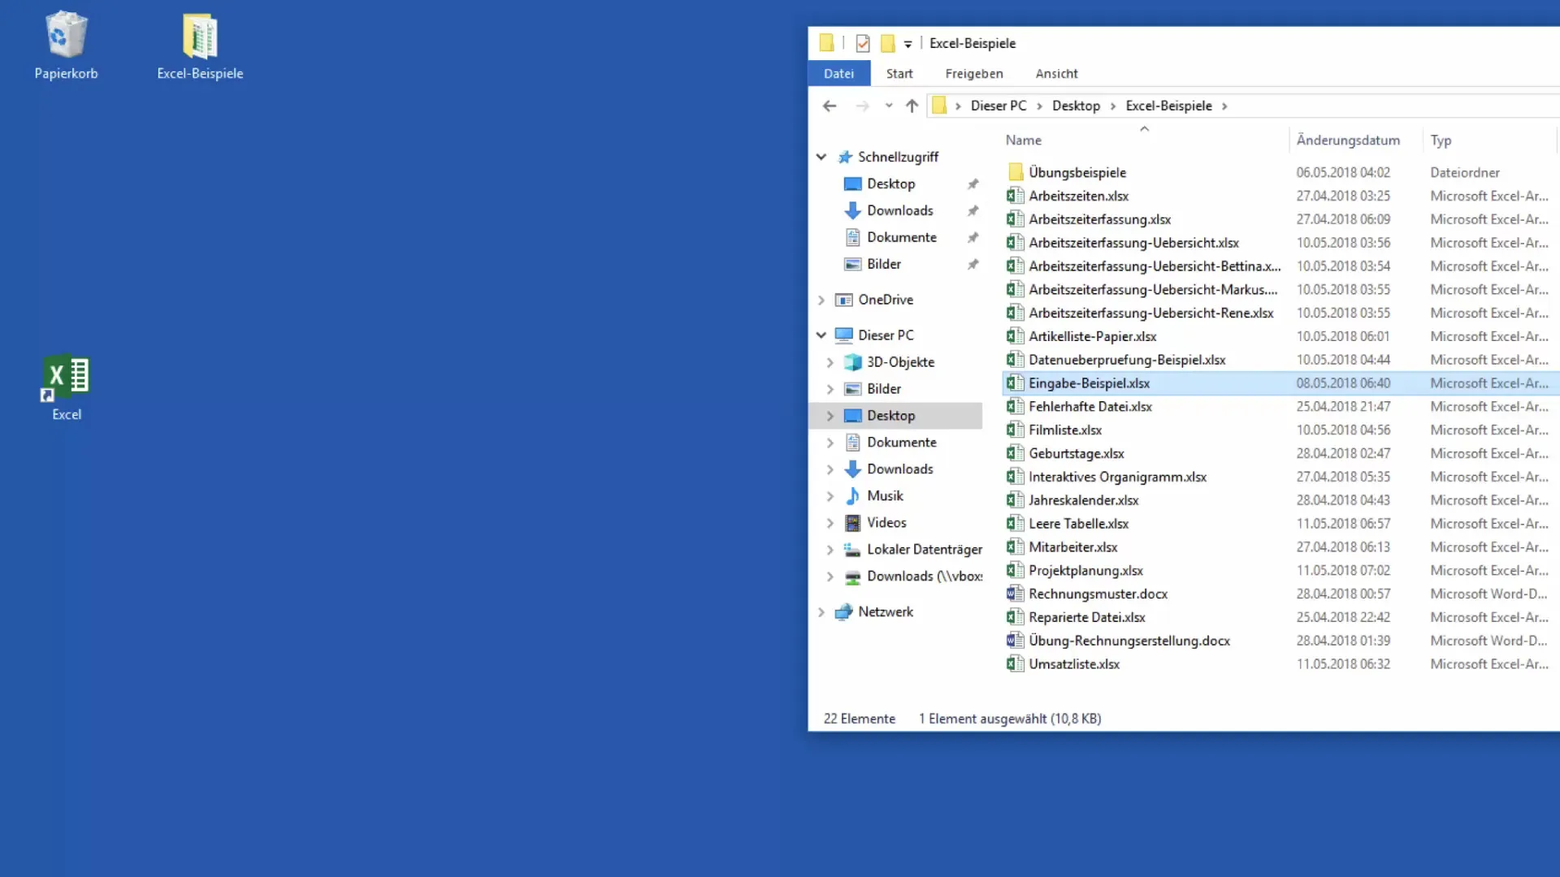Open Umsatzliste.xlsx Excel file
Image resolution: width=1560 pixels, height=877 pixels.
point(1073,663)
